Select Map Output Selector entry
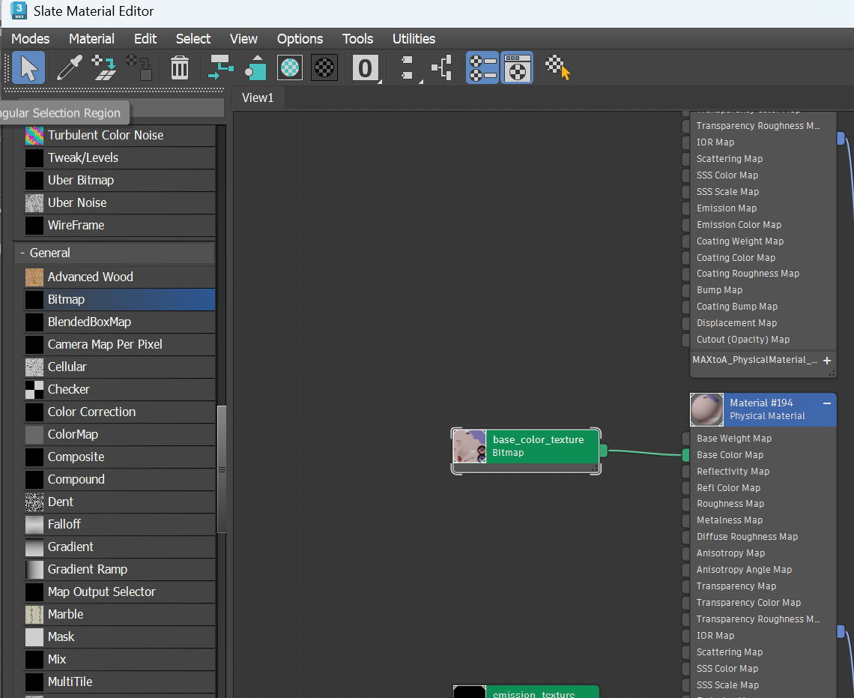854x698 pixels. pyautogui.click(x=119, y=592)
